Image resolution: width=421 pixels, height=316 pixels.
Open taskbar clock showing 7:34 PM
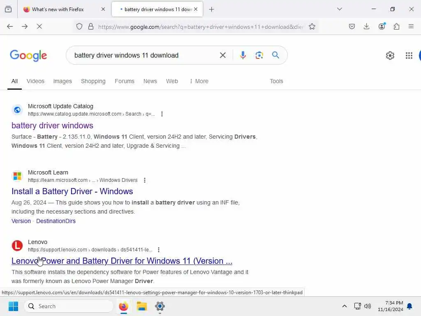391,306
